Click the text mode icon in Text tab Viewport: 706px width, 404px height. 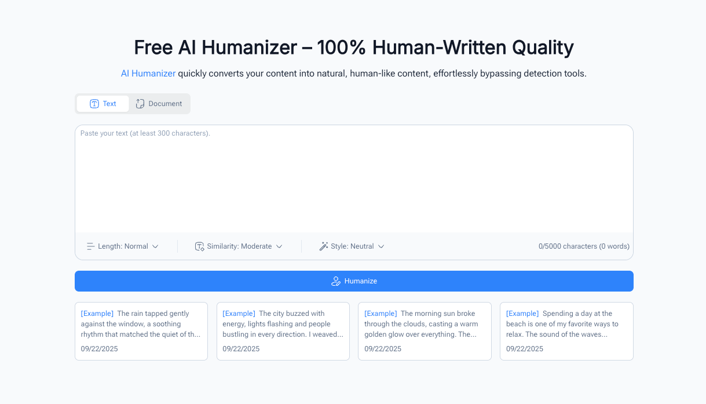pyautogui.click(x=94, y=104)
